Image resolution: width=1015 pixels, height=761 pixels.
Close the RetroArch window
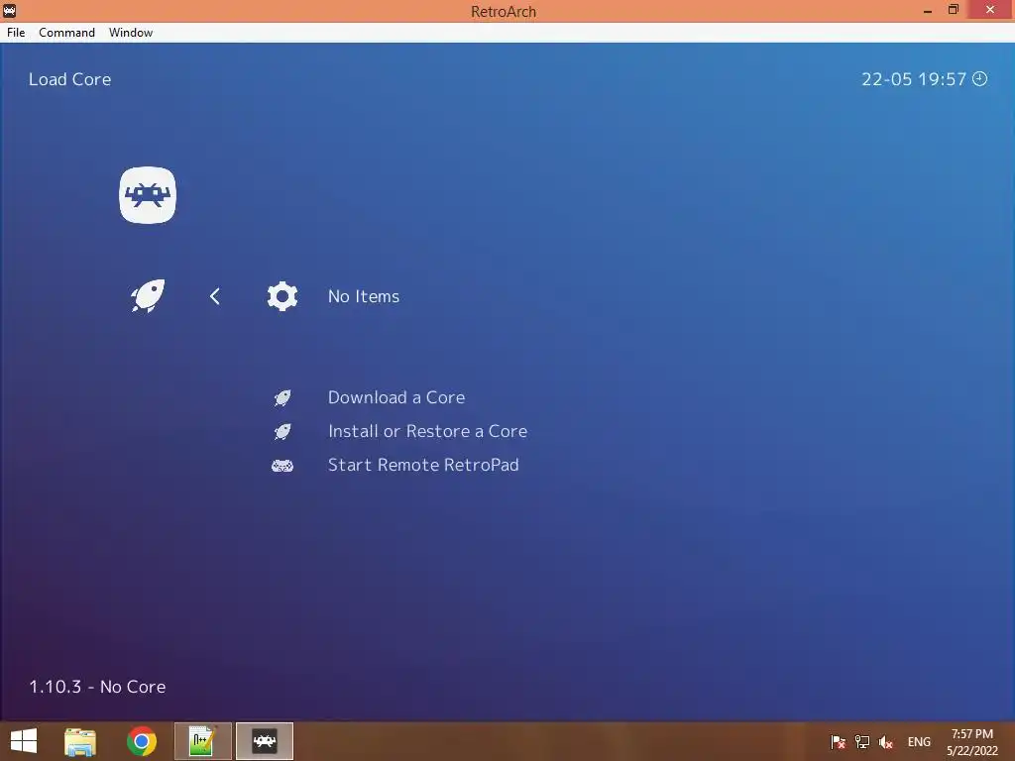[990, 10]
